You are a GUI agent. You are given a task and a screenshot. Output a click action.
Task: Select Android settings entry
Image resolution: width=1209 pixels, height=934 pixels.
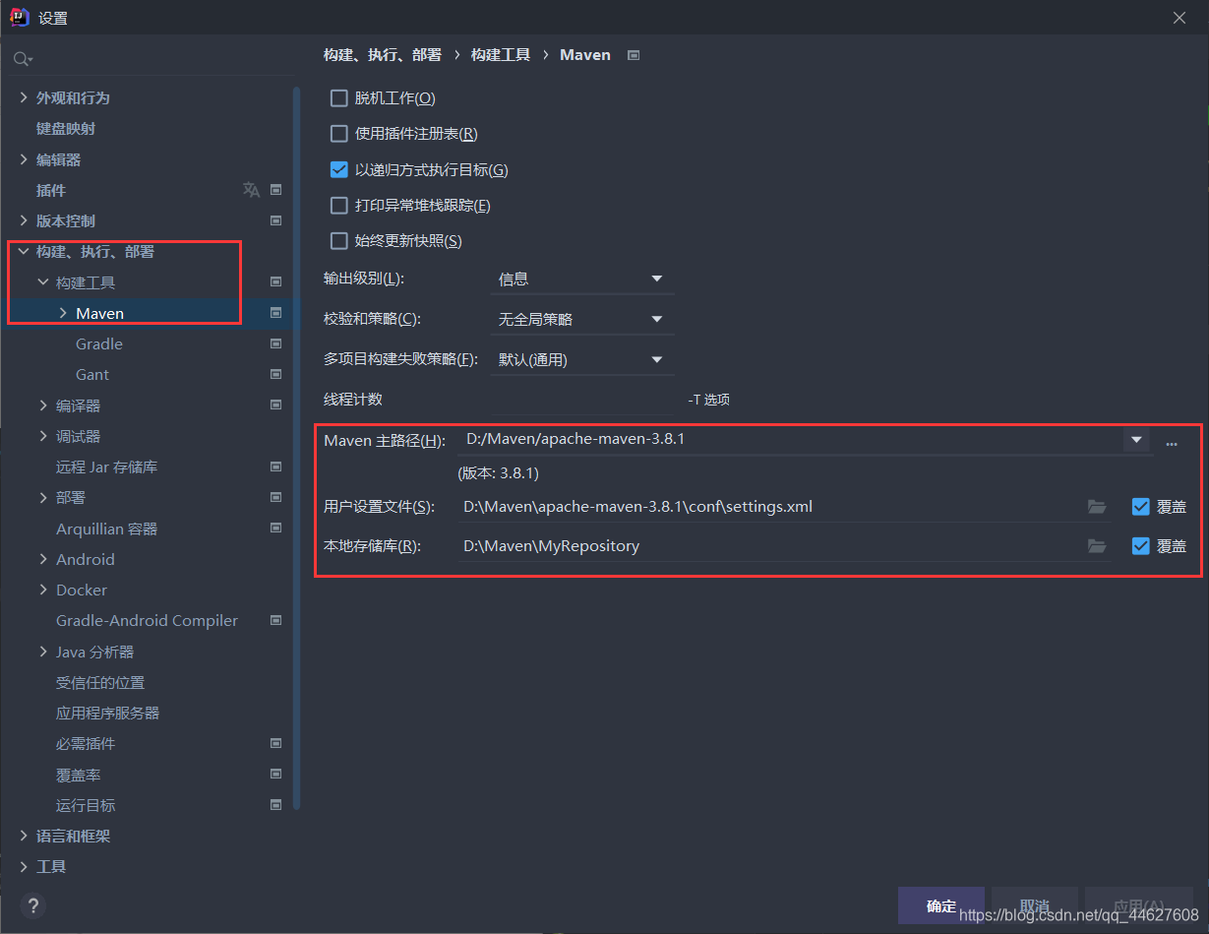(86, 559)
